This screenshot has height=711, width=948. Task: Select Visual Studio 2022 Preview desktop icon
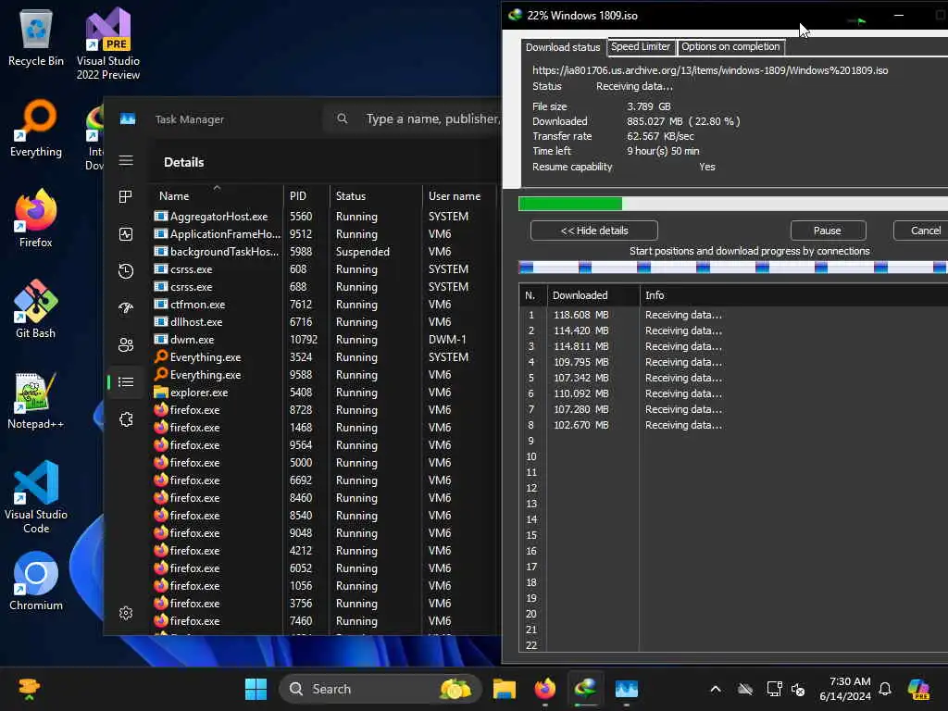point(108,44)
